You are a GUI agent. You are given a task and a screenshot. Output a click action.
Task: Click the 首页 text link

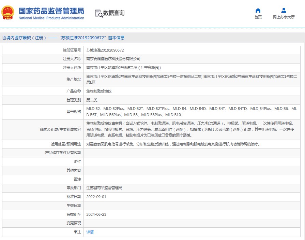coord(258,17)
